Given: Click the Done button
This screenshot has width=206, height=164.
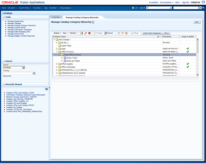Looking at the screenshot, I should pyautogui.click(x=197, y=22).
